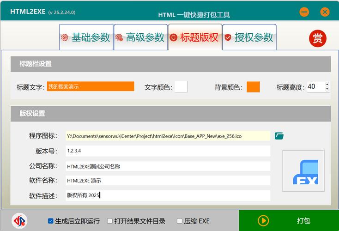
Task: Switch to the 授权参数 tab
Action: tap(249, 37)
